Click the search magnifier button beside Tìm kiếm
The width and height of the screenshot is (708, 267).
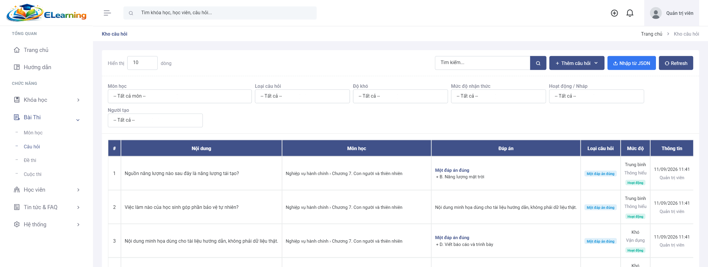point(538,63)
